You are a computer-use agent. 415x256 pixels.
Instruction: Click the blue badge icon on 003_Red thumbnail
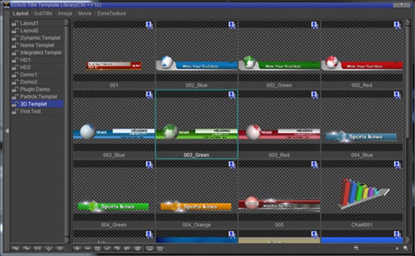(314, 95)
